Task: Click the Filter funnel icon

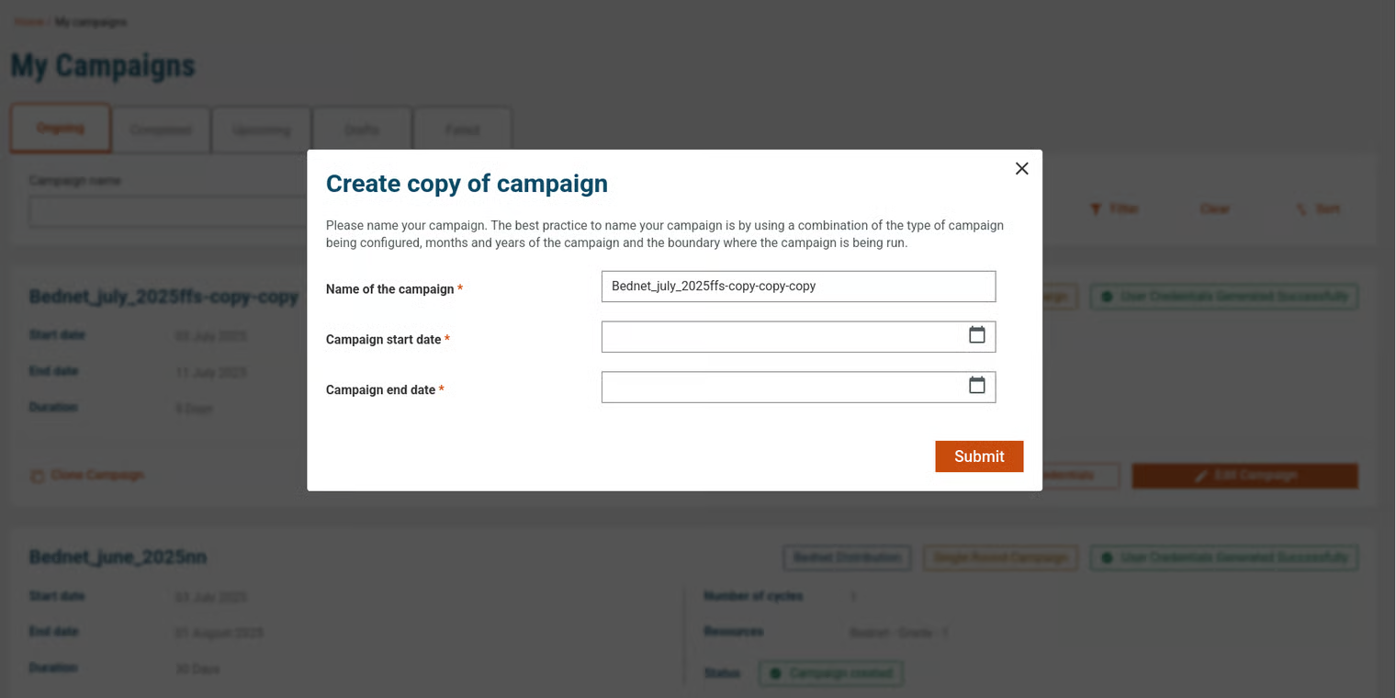Action: 1096,209
